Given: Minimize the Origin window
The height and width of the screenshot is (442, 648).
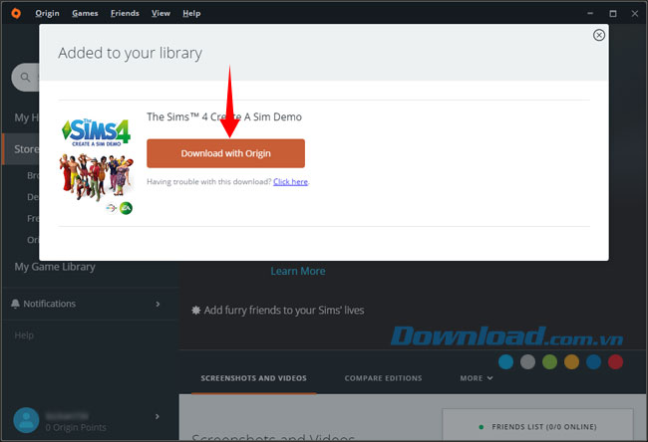Looking at the screenshot, I should pos(590,14).
